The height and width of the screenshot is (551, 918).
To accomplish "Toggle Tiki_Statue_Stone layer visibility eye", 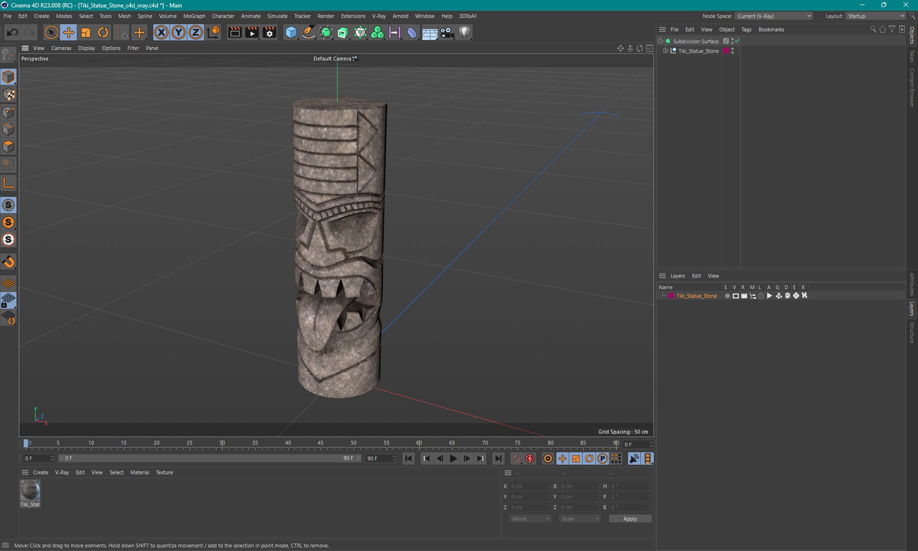I will coord(735,296).
